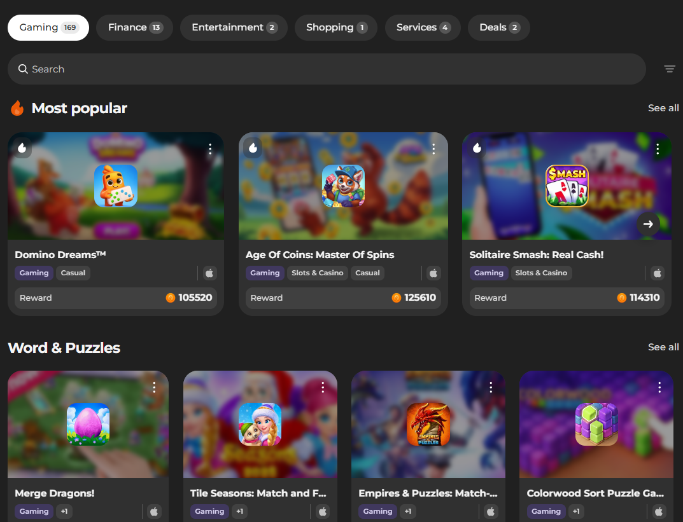Click the Slots & Casino tag on Age Of Coins
This screenshot has height=522, width=683.
click(x=318, y=273)
